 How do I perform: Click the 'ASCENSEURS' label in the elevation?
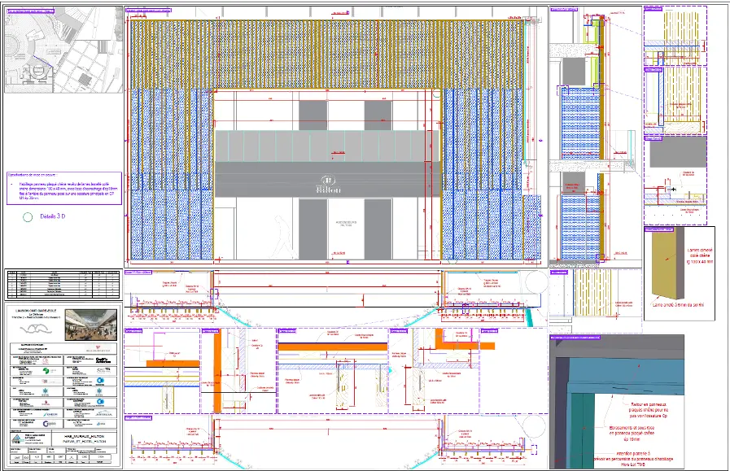[x=346, y=223]
